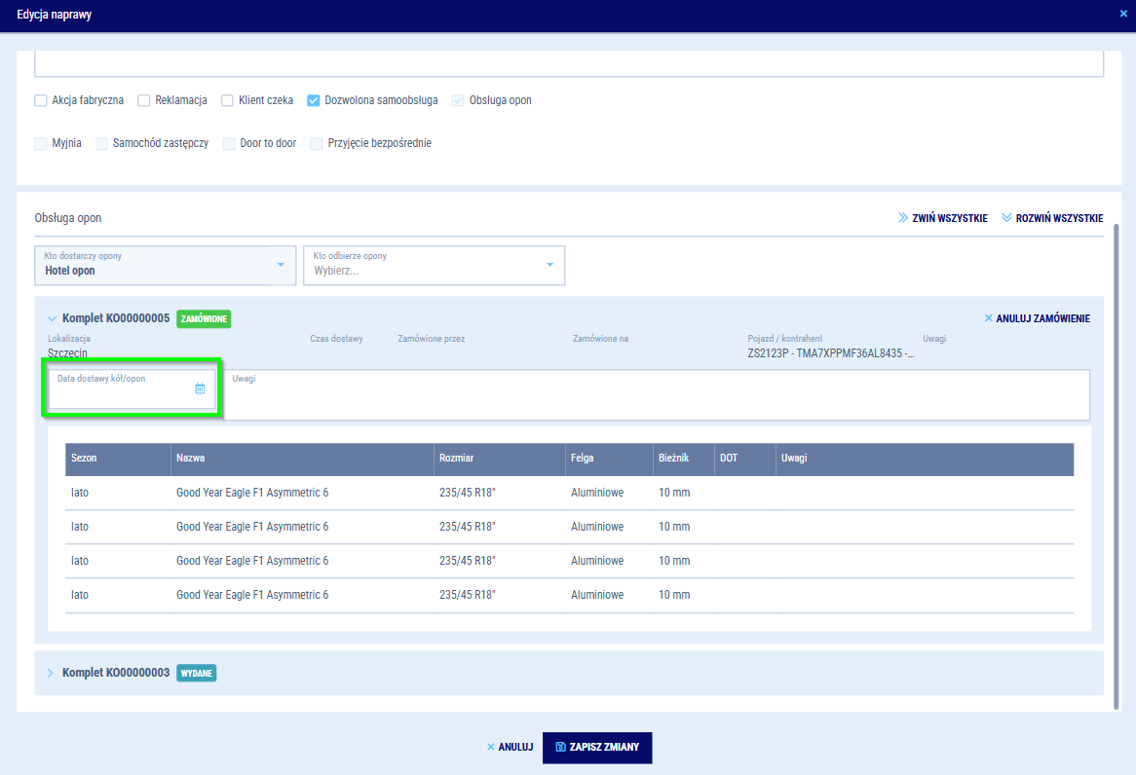Click the calendar icon in delivery date field

(x=200, y=388)
